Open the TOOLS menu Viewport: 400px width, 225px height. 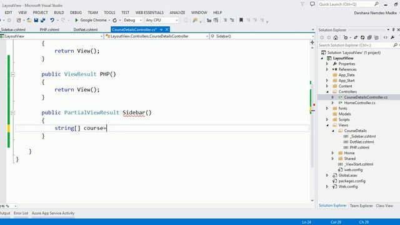pyautogui.click(x=109, y=12)
